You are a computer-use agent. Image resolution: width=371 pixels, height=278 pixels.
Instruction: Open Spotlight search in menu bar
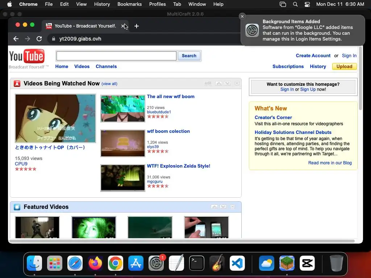[x=295, y=4]
